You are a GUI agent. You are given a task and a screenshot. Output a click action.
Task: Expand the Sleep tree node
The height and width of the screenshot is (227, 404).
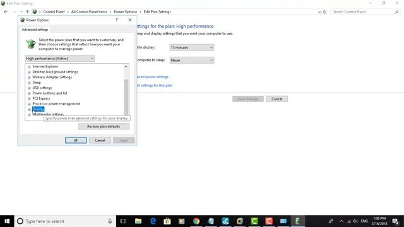(x=29, y=83)
